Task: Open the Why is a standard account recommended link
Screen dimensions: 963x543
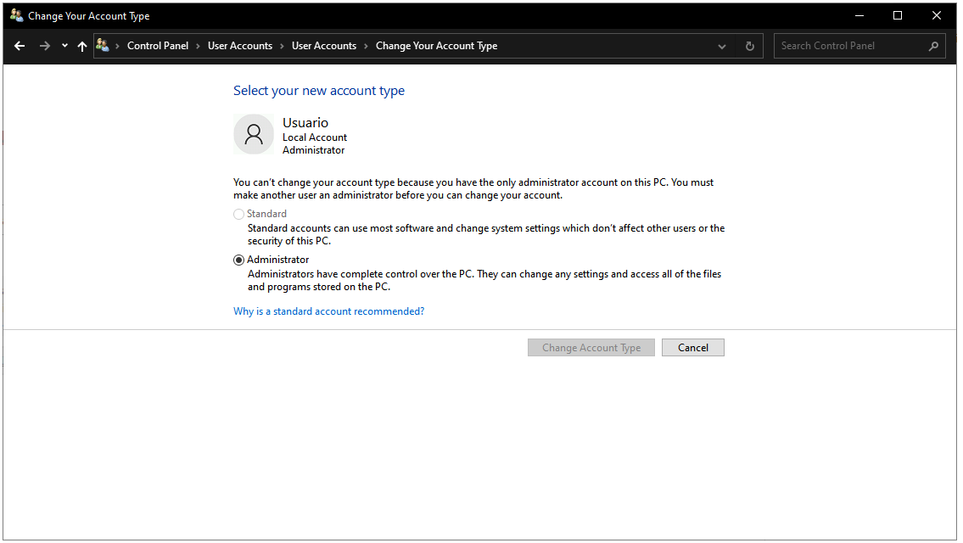Action: [328, 311]
